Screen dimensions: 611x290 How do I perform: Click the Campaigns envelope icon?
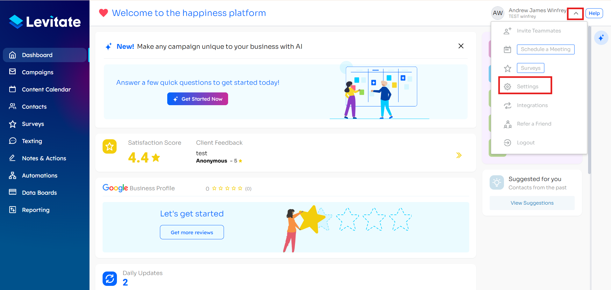(12, 72)
